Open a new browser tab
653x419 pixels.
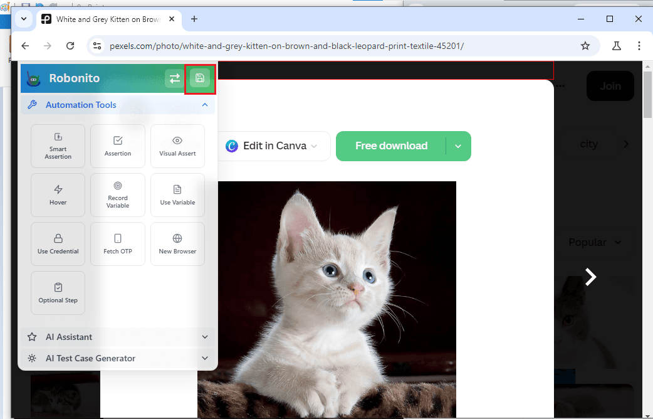pyautogui.click(x=194, y=19)
